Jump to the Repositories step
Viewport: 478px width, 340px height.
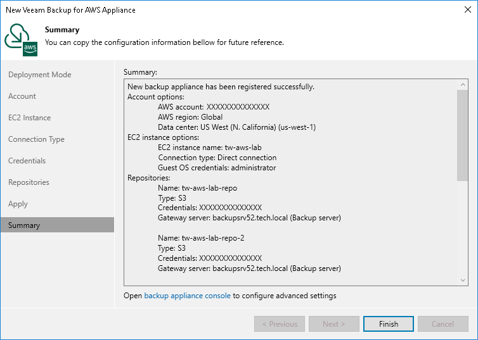pos(29,182)
